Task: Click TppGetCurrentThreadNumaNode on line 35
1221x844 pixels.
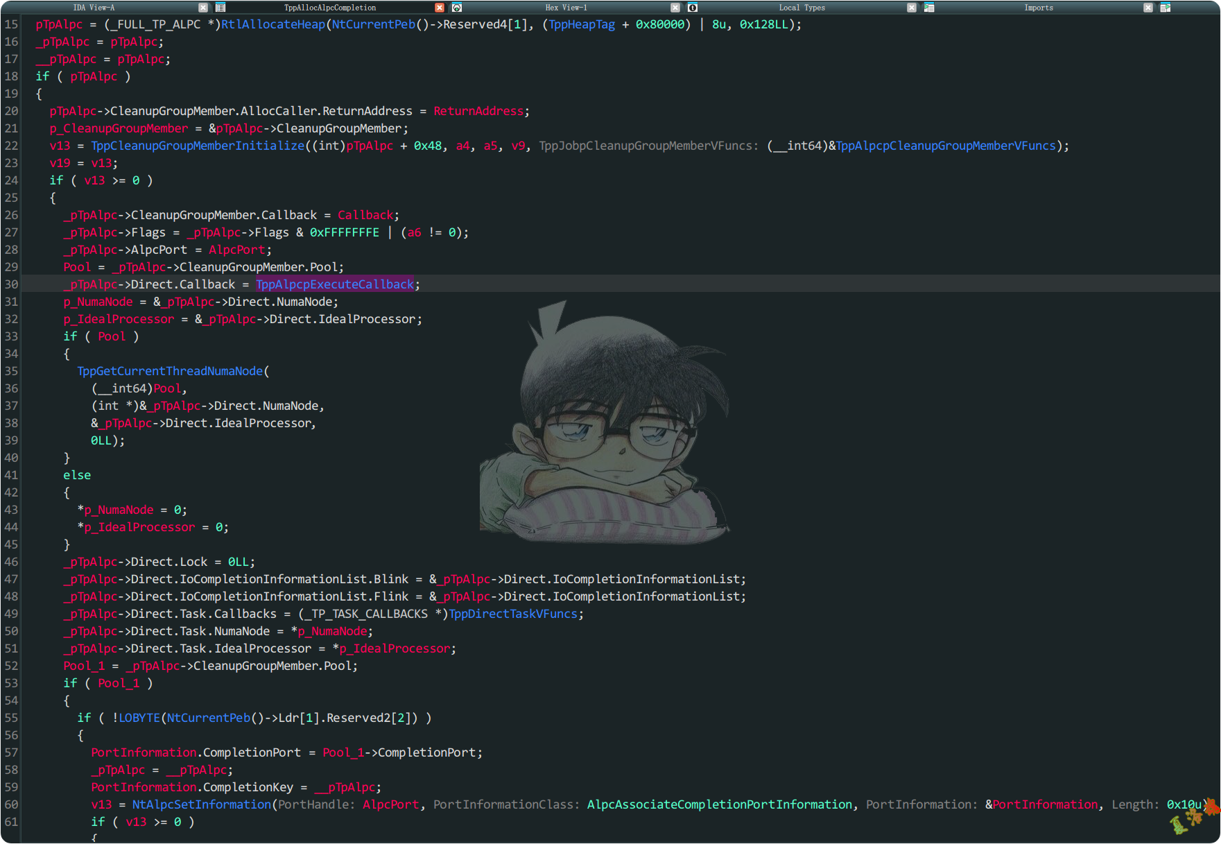Action: click(x=170, y=371)
